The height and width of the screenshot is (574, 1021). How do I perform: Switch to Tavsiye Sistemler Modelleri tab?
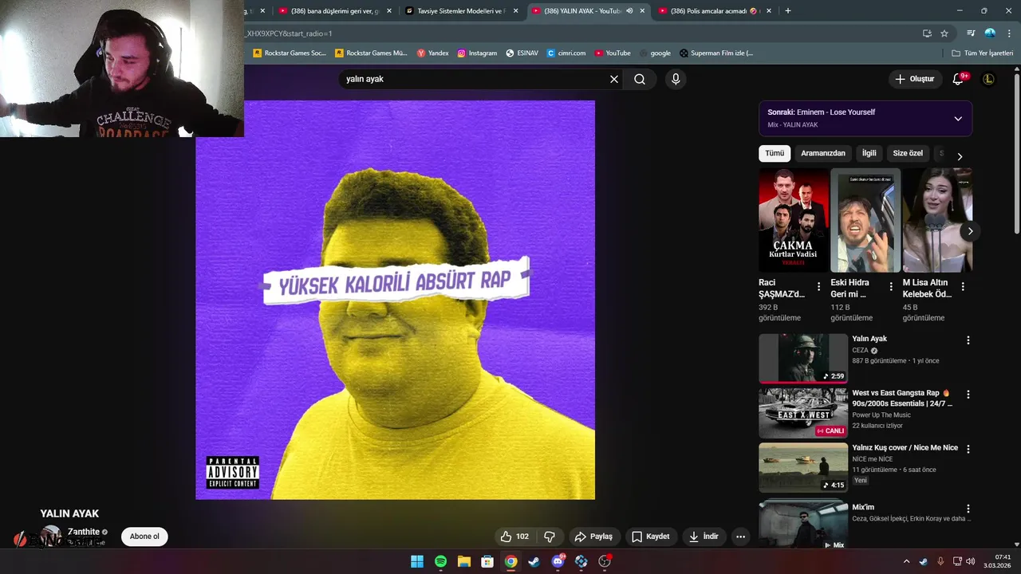coord(460,11)
